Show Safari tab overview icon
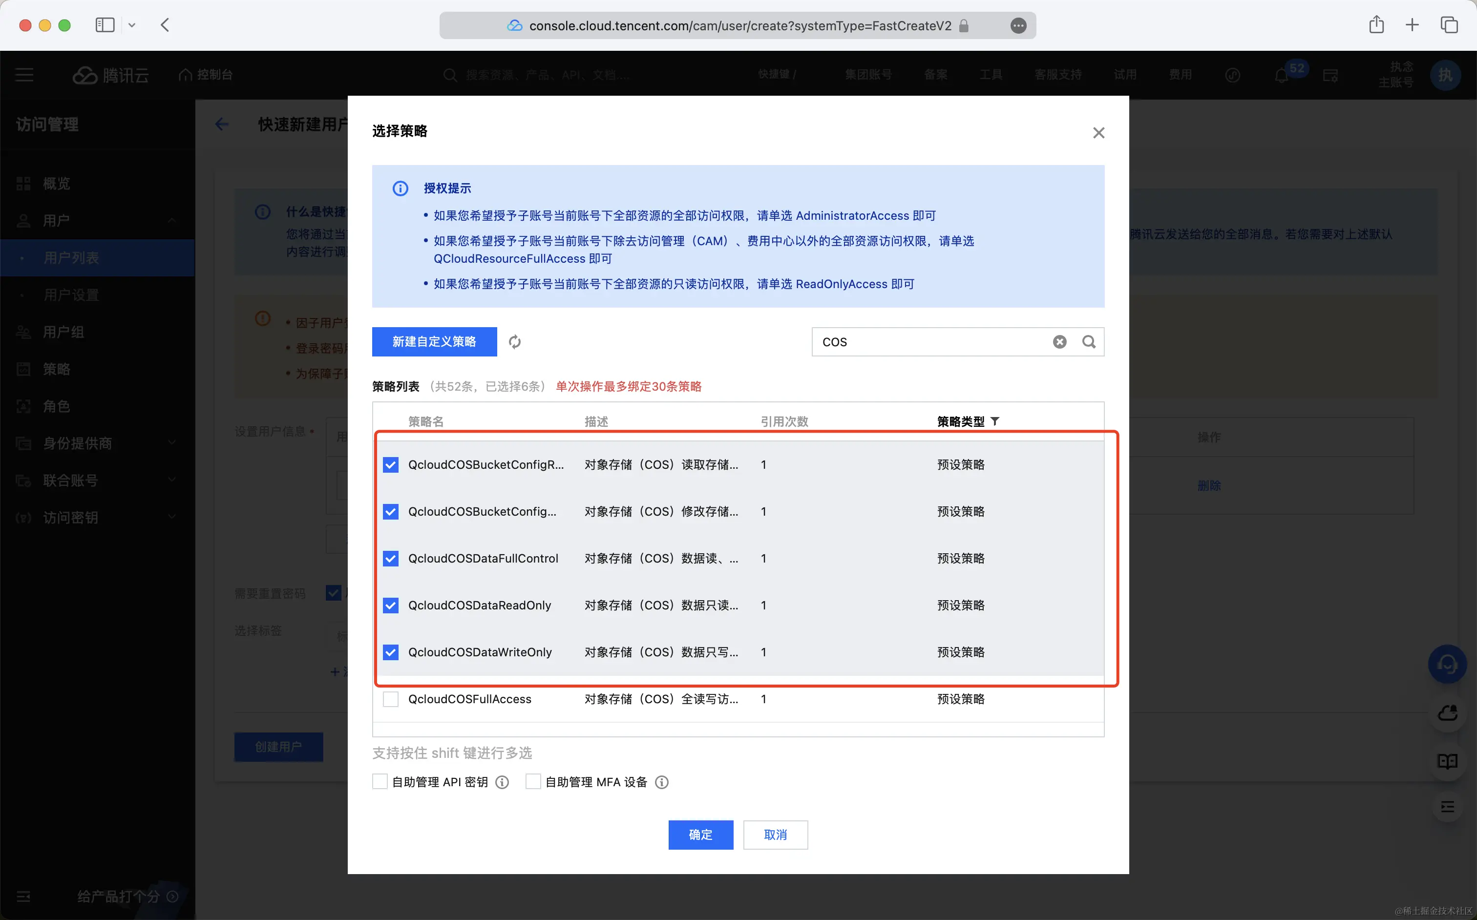Image resolution: width=1477 pixels, height=920 pixels. tap(1449, 25)
